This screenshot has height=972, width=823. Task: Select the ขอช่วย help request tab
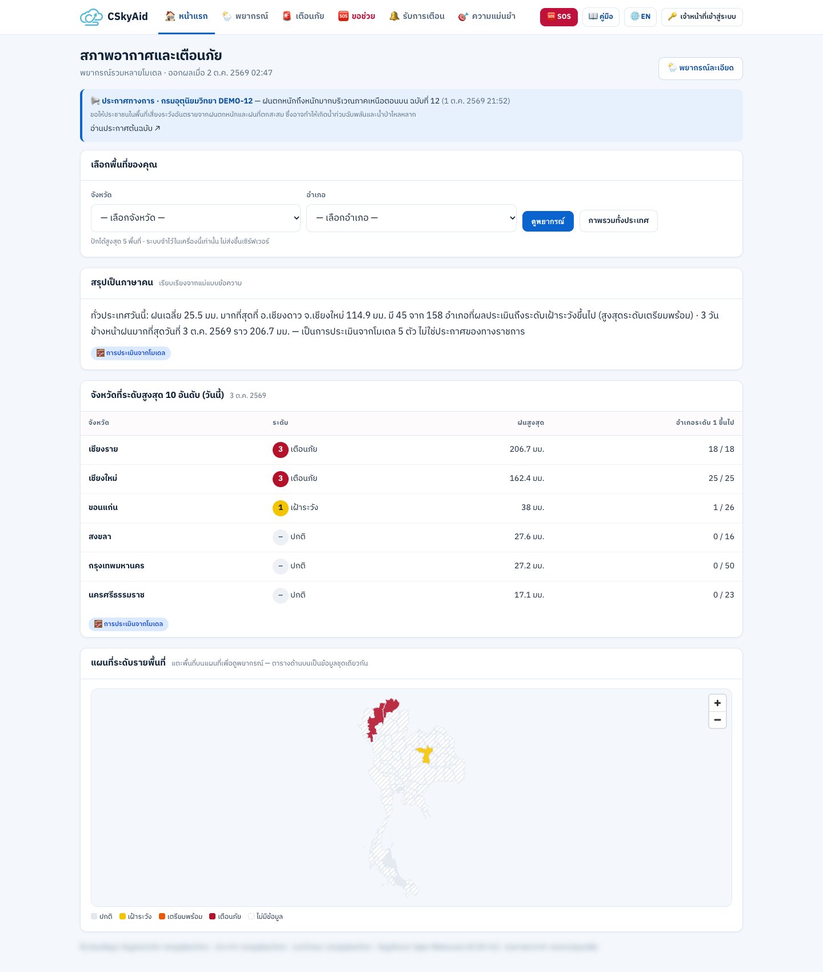[357, 17]
